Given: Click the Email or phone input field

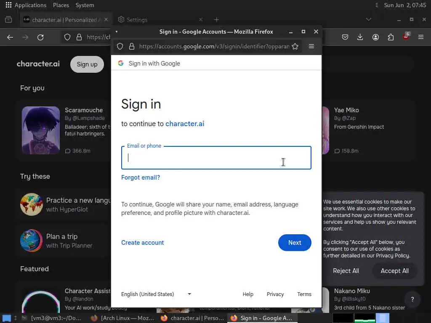Looking at the screenshot, I should click(216, 158).
